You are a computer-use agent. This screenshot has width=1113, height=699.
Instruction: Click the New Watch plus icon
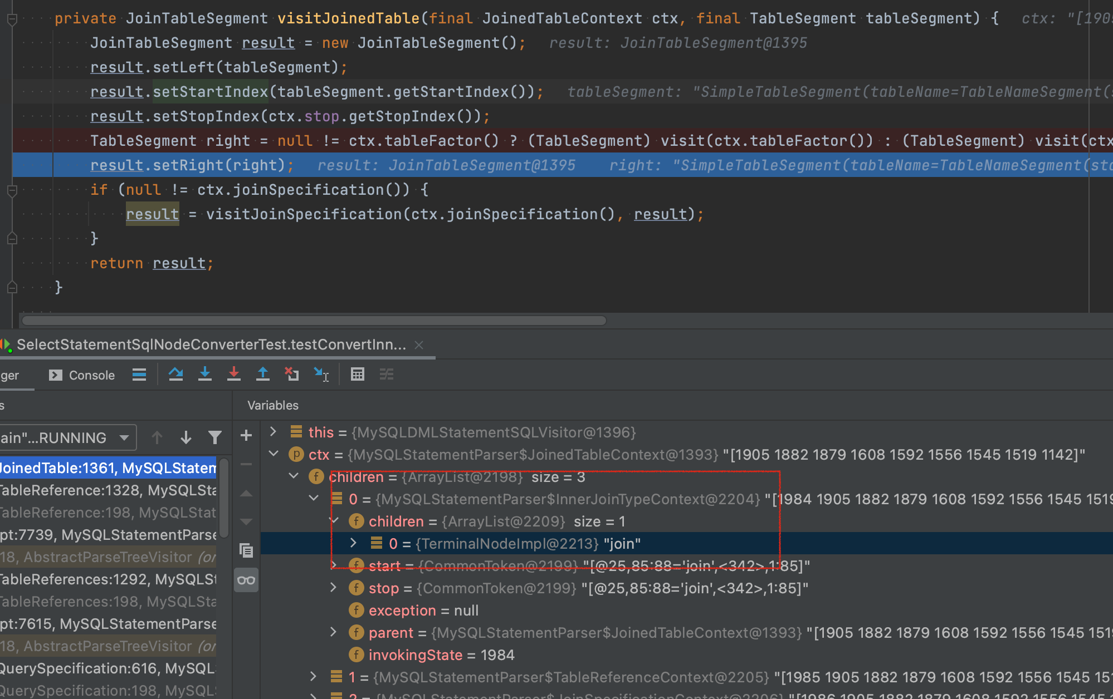pyautogui.click(x=246, y=435)
